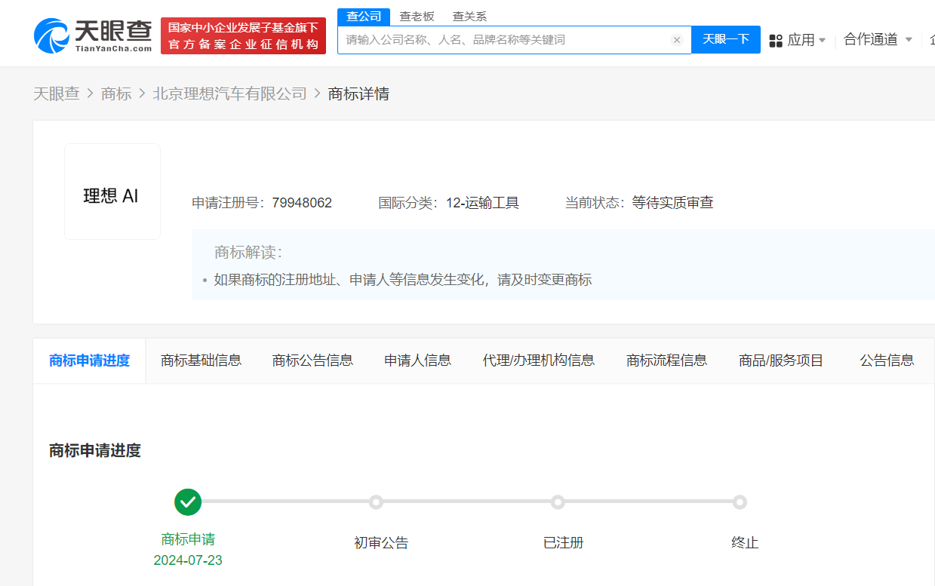Open the 商品/服务项目 tab
The height and width of the screenshot is (586, 935).
click(x=781, y=360)
